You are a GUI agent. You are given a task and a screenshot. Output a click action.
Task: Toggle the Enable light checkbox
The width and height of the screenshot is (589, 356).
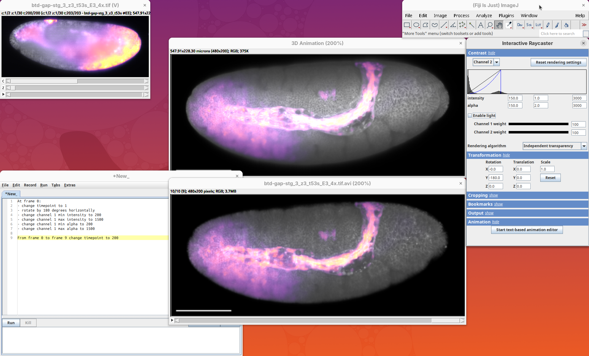470,116
